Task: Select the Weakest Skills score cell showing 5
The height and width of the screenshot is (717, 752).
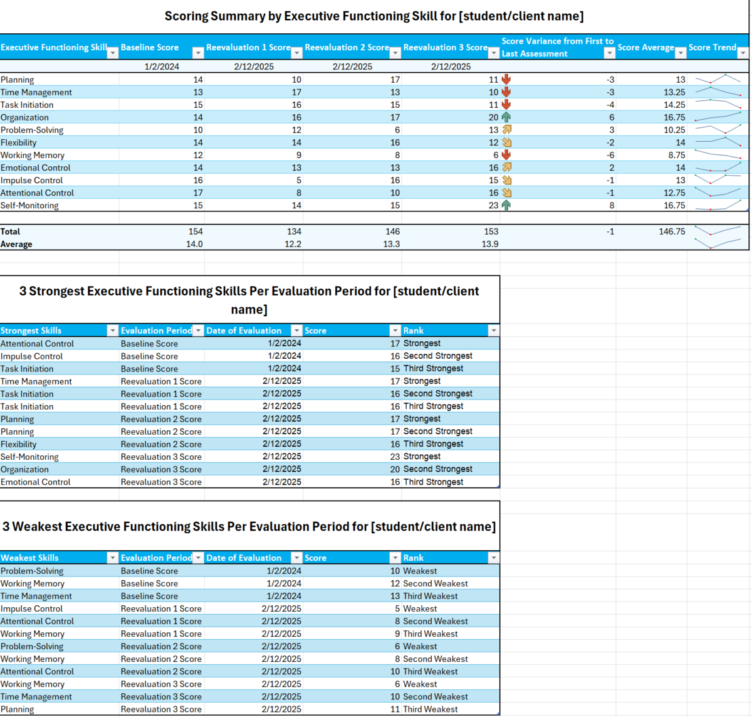Action: [x=352, y=608]
